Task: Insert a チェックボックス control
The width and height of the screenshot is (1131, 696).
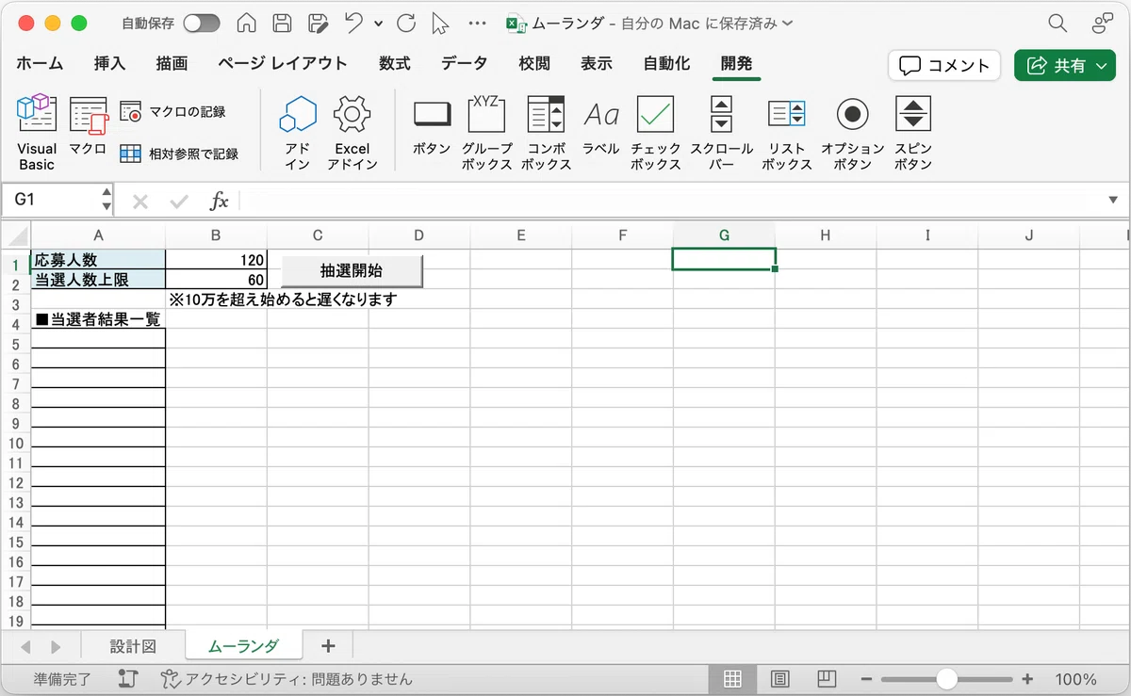Action: (655, 133)
